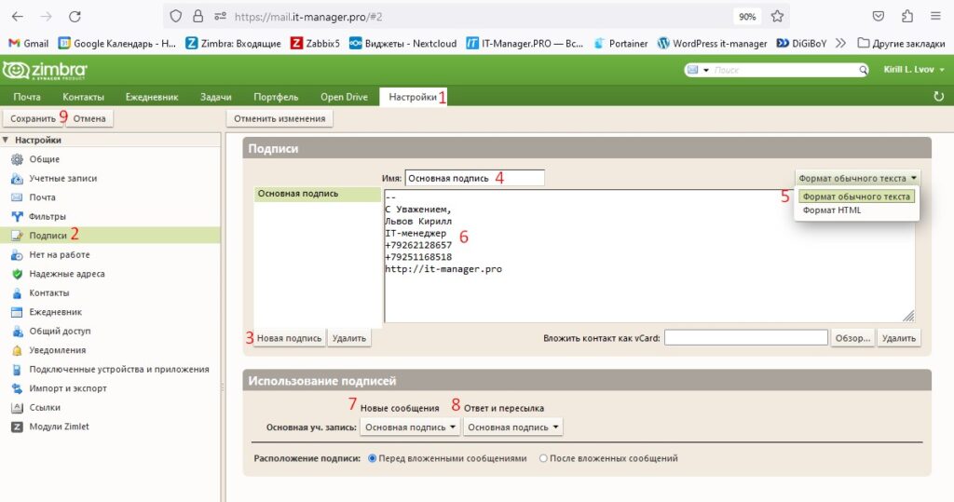Screen dimensions: 954x502
Task: Select Основная подпись in signatures list
Action: click(317, 194)
